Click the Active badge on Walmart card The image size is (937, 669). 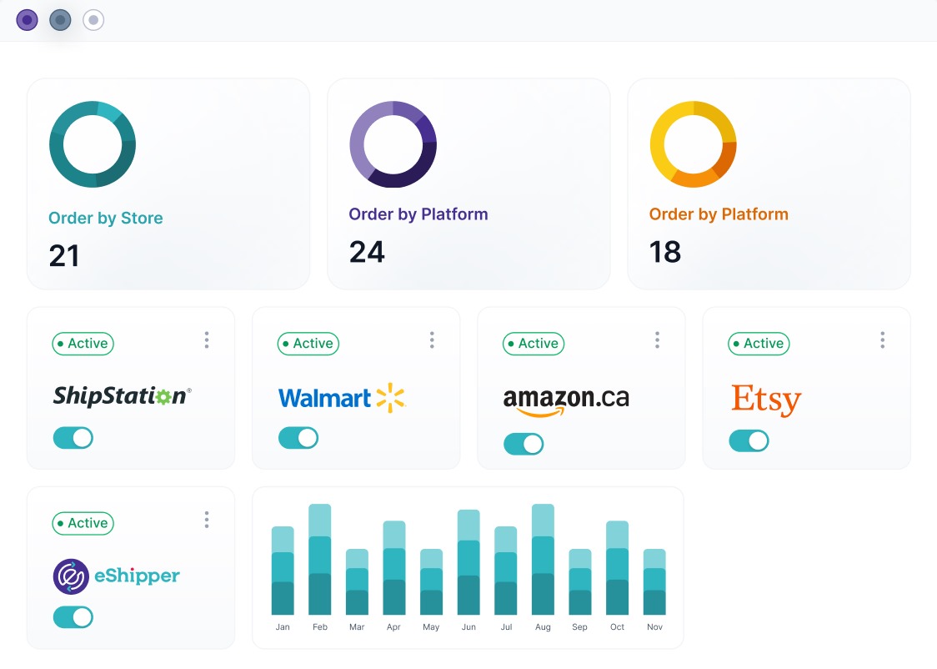[x=308, y=344]
